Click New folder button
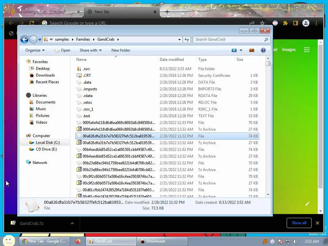 (121, 50)
